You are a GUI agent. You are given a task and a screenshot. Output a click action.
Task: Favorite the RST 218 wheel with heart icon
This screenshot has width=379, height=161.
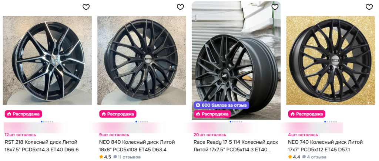[x=86, y=7]
